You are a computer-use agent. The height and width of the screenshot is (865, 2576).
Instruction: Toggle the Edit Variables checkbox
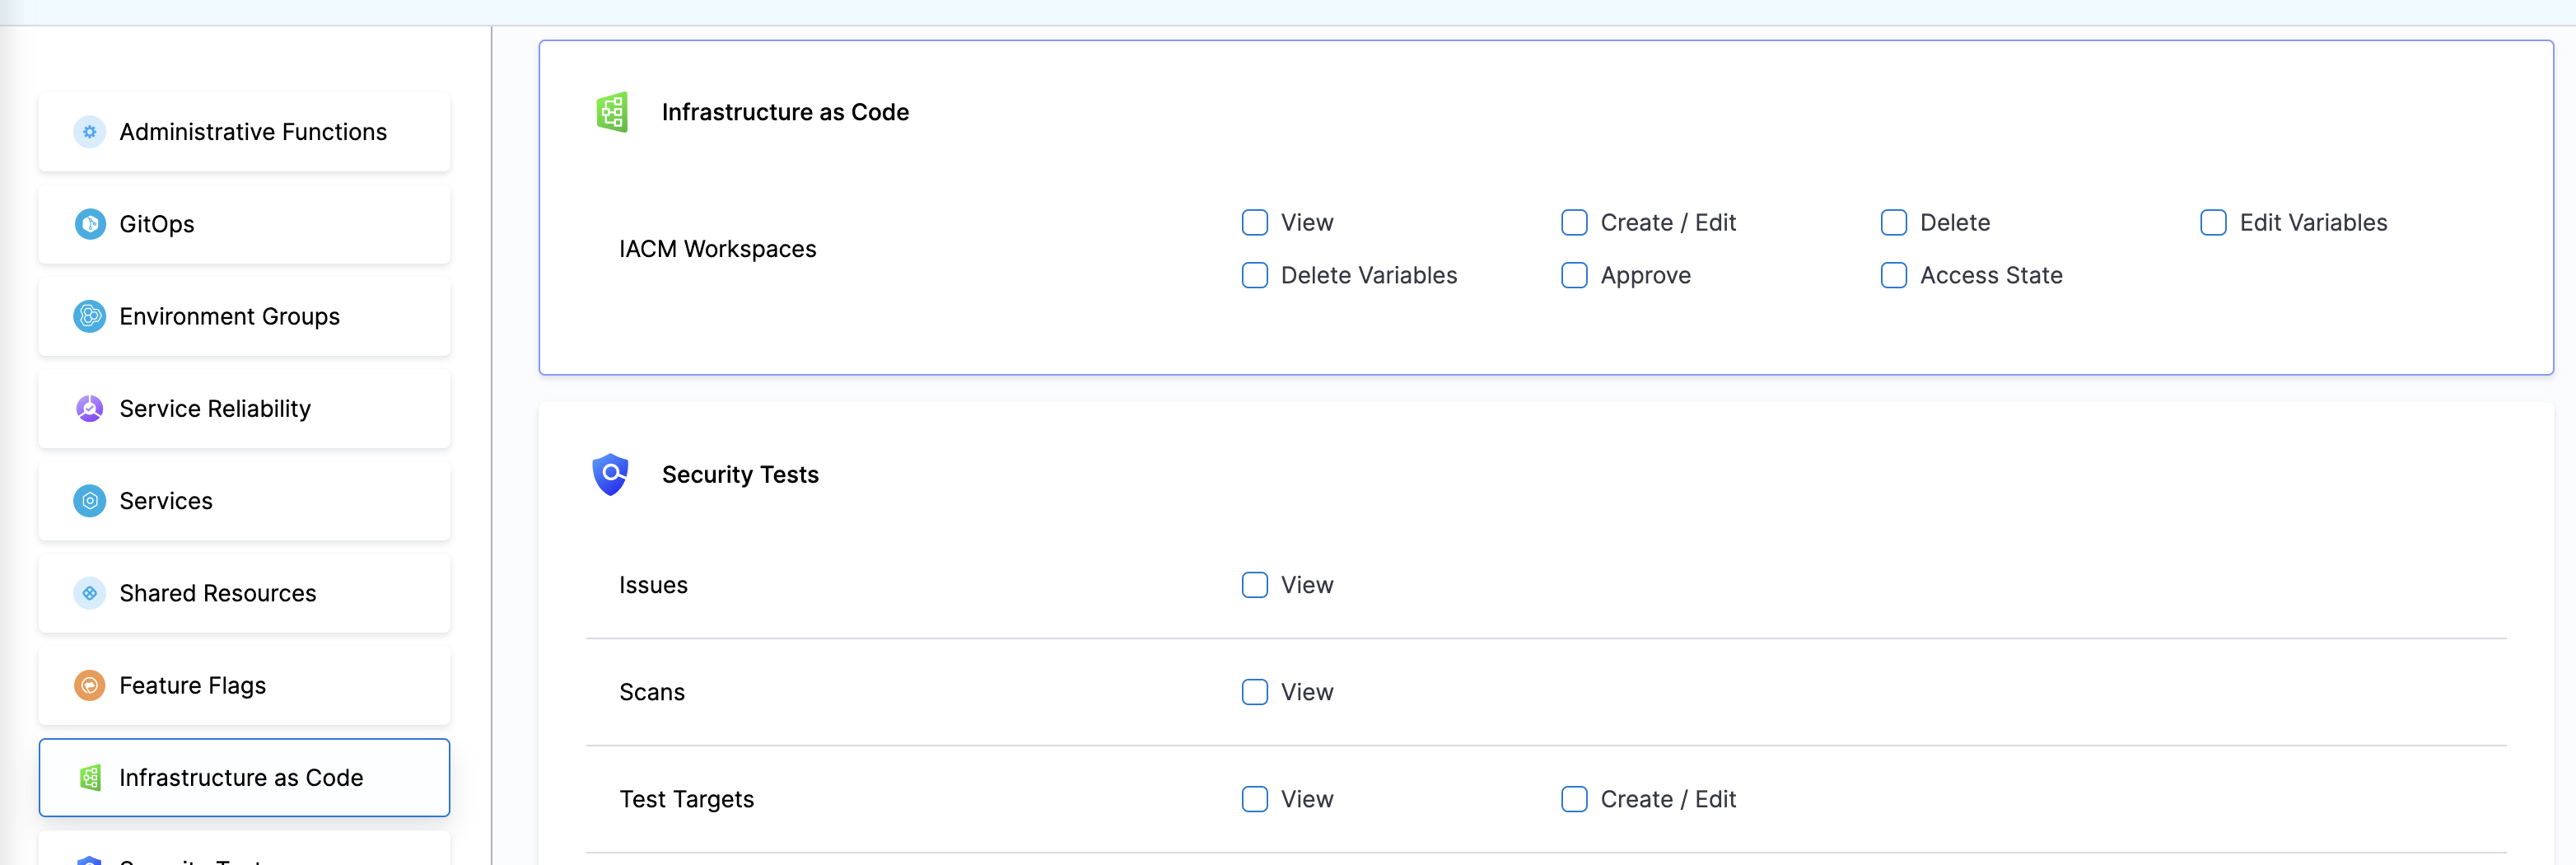coord(2213,222)
